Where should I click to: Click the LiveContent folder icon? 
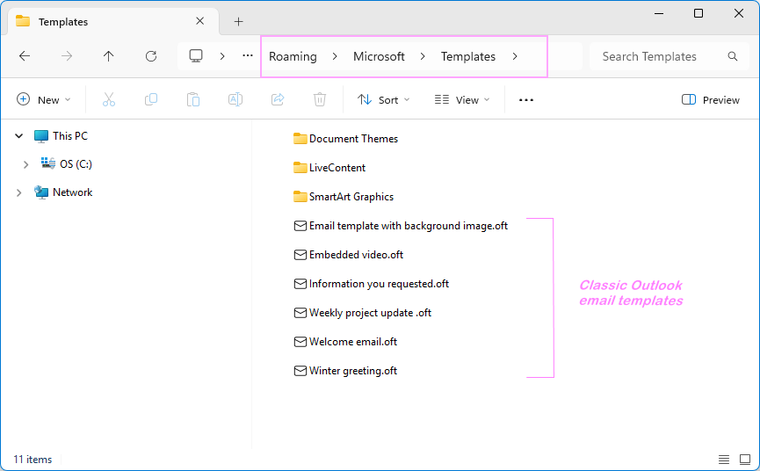pyautogui.click(x=300, y=168)
